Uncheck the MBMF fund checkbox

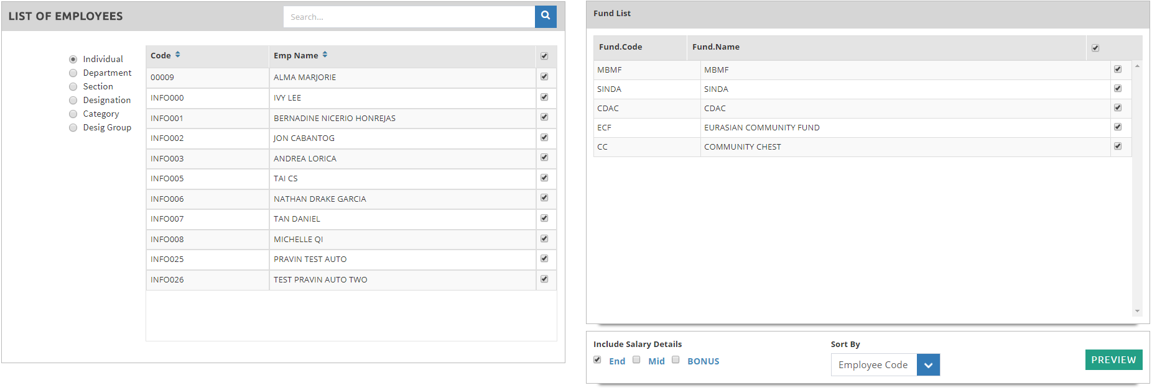point(1118,70)
